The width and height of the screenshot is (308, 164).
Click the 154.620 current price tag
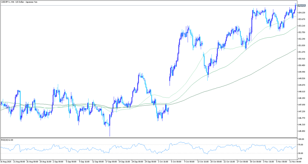coord(302,6)
